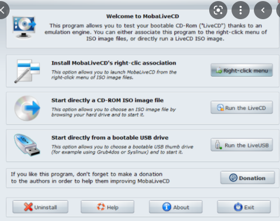Click the blue info icon on About
This screenshot has height=221, width=280.
click(167, 207)
